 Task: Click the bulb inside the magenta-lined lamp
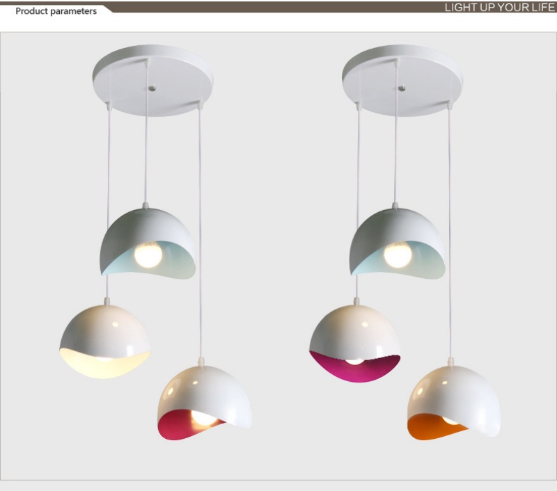pos(355,362)
